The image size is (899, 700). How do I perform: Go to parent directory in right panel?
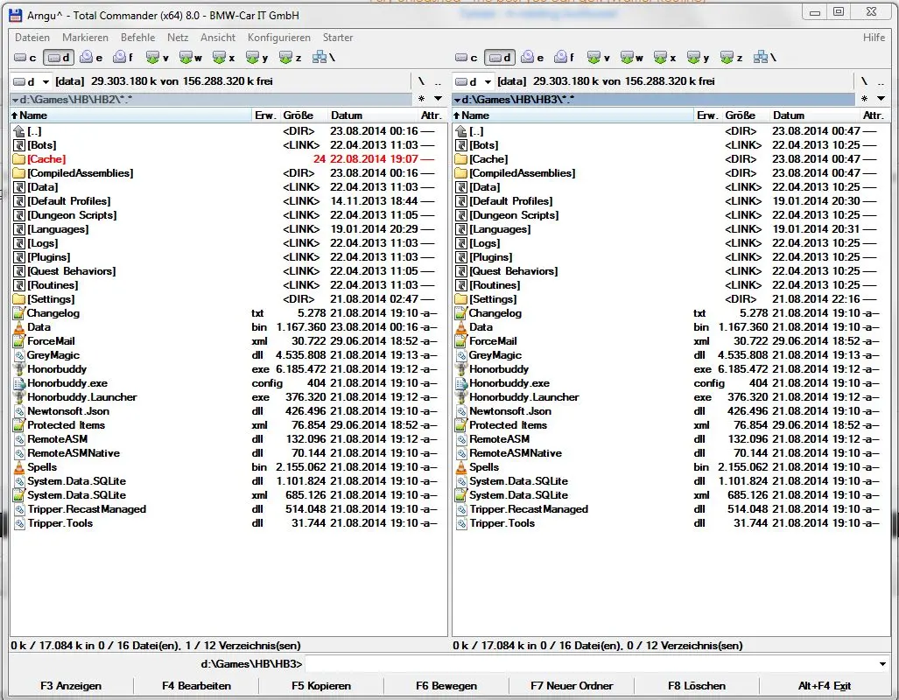coord(881,81)
